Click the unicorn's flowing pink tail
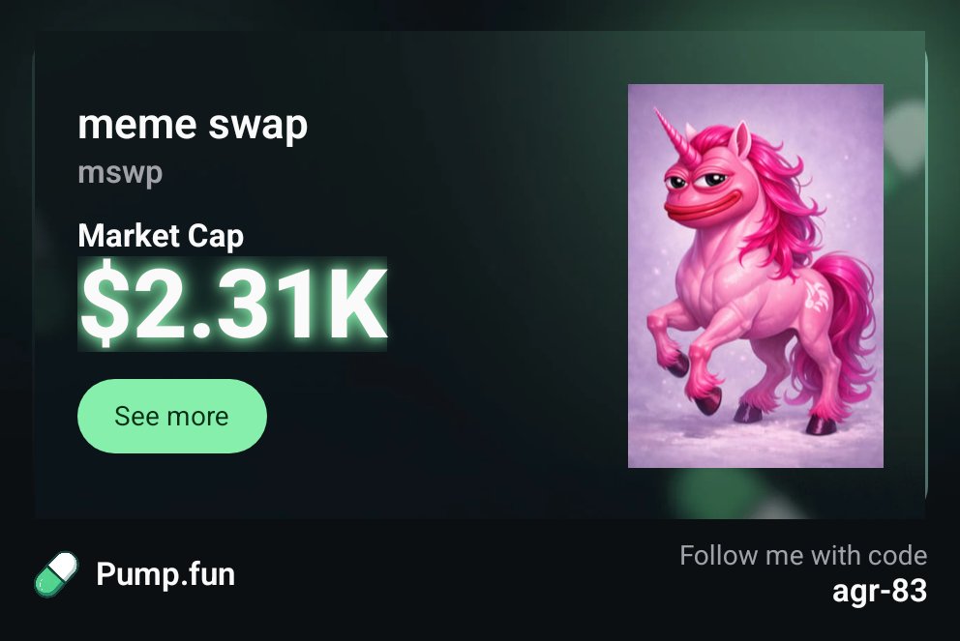960x641 pixels. tap(840, 331)
